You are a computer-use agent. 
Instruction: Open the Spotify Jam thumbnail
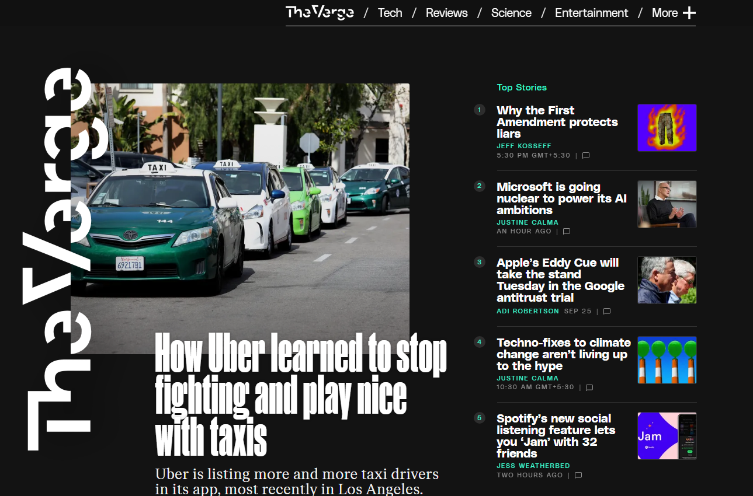667,436
